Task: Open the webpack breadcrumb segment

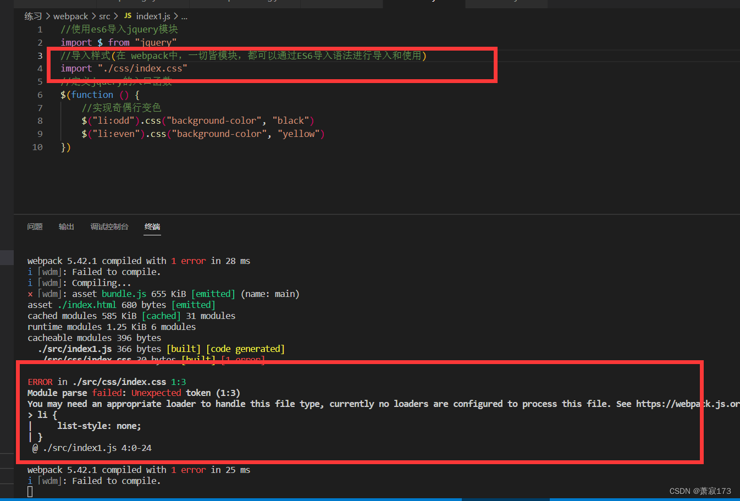Action: tap(70, 16)
